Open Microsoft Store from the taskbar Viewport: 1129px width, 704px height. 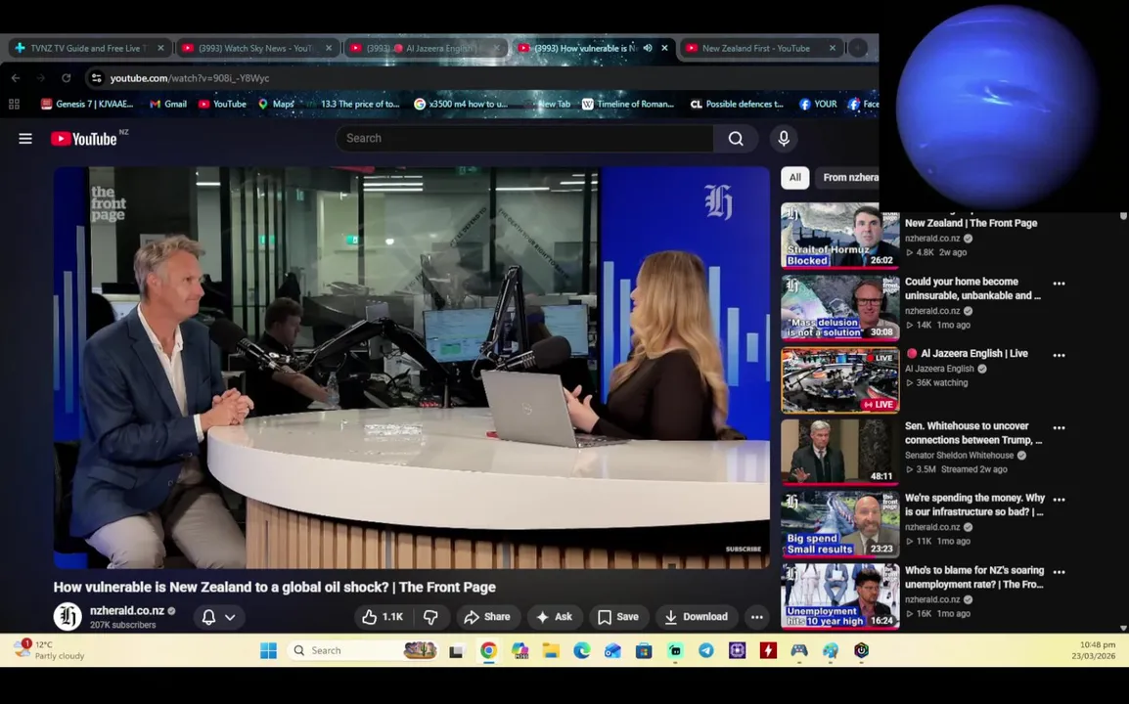(x=644, y=651)
